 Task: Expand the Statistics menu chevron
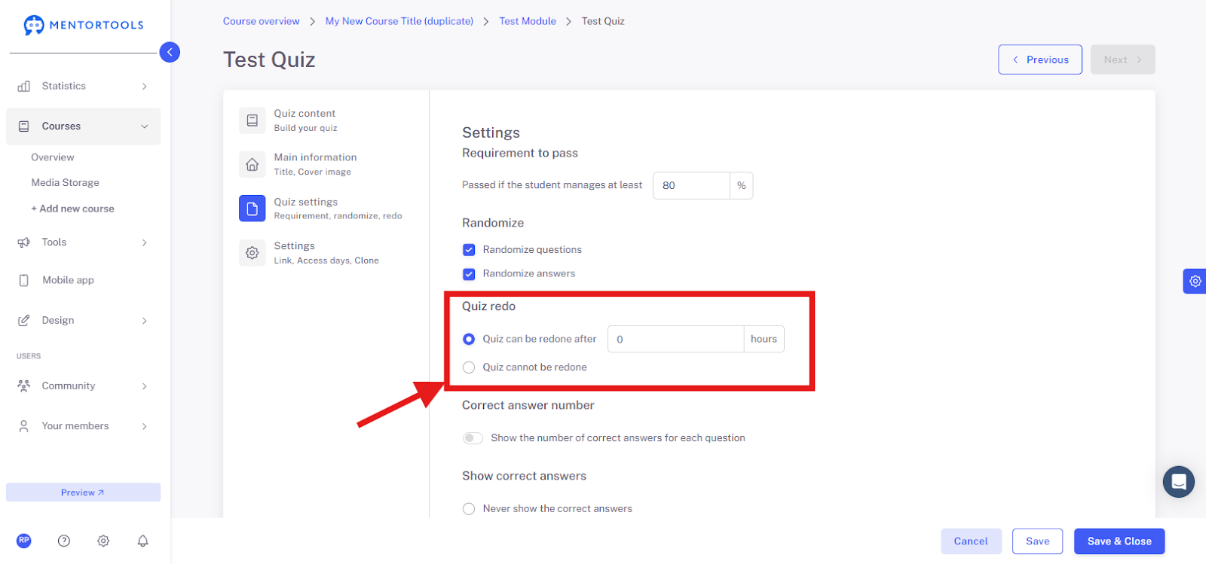[x=145, y=87]
